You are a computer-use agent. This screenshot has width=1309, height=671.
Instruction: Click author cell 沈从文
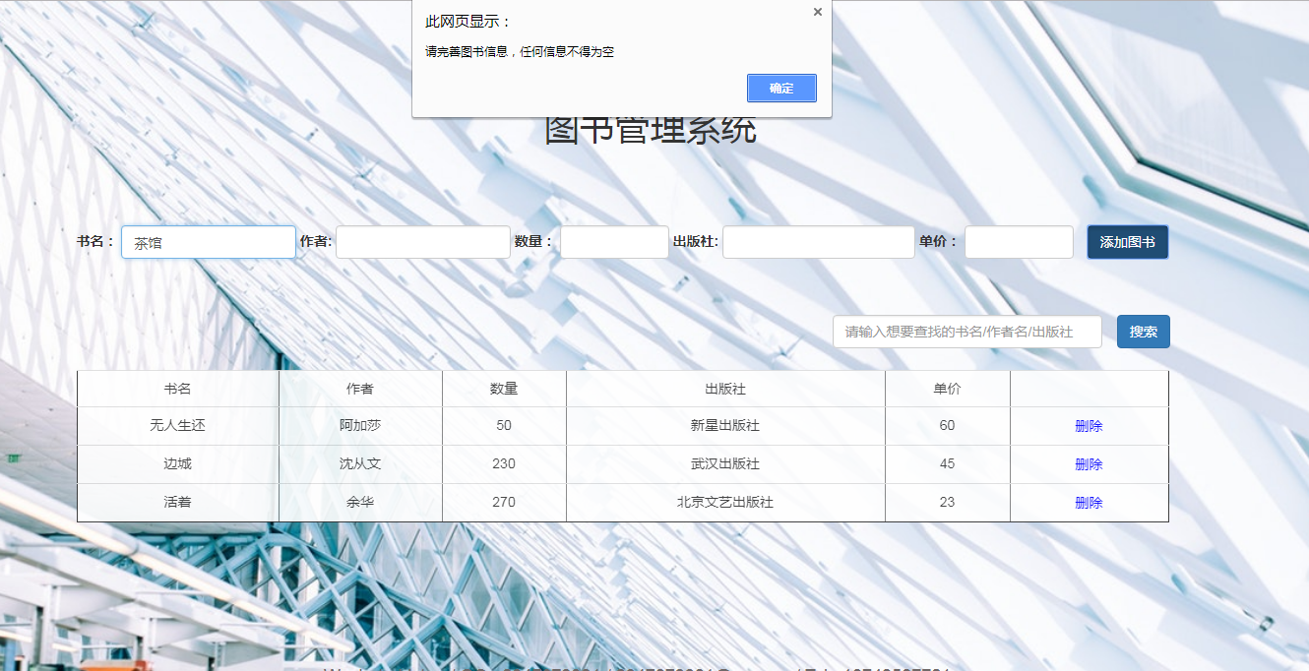[x=360, y=464]
